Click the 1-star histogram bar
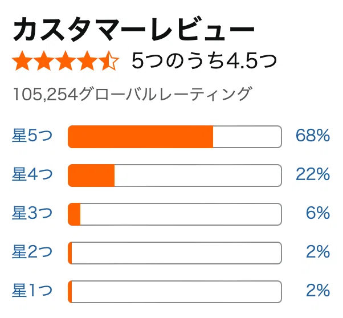This screenshot has width=343, height=318. (174, 292)
